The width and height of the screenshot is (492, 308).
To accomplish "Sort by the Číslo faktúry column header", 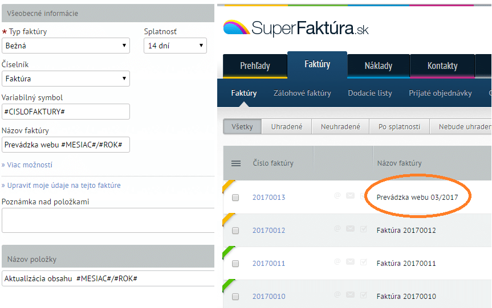I will pyautogui.click(x=273, y=163).
